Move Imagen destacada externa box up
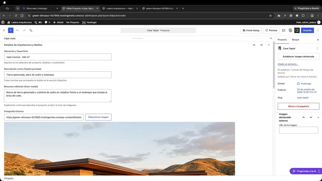Image resolution: width=322 pixels, height=181 pixels. tap(304, 117)
